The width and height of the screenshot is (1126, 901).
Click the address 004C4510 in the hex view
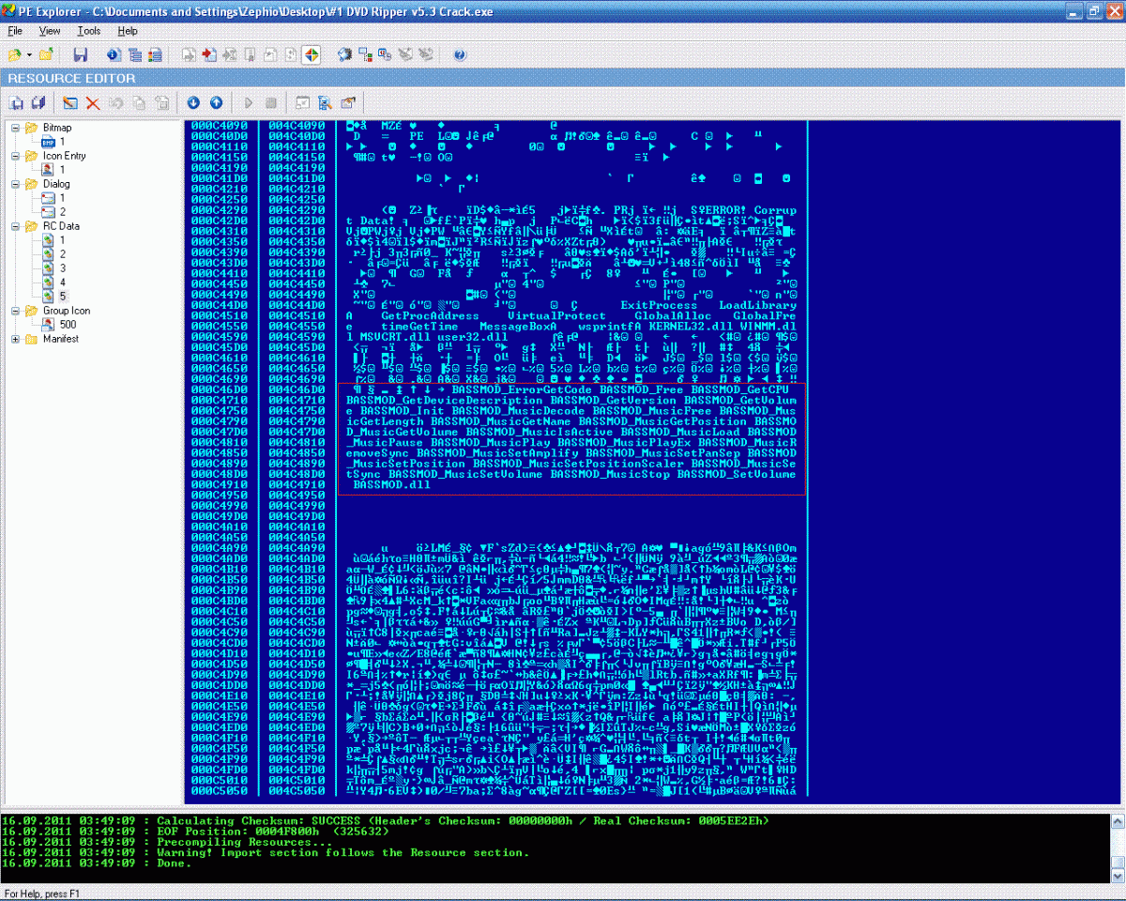coord(297,315)
